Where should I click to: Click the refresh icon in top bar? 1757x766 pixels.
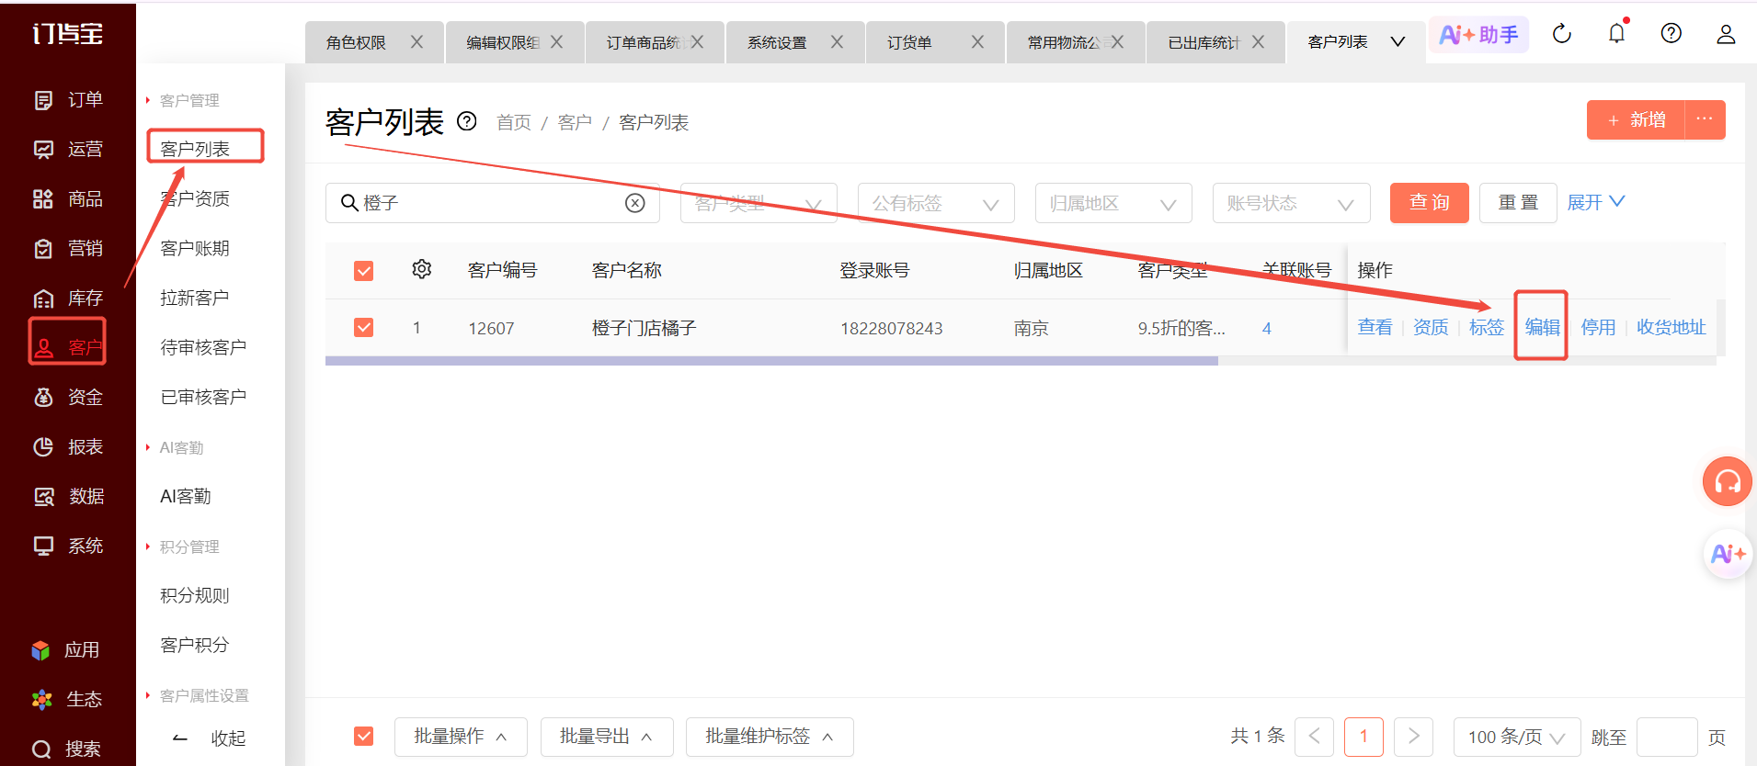click(1562, 34)
